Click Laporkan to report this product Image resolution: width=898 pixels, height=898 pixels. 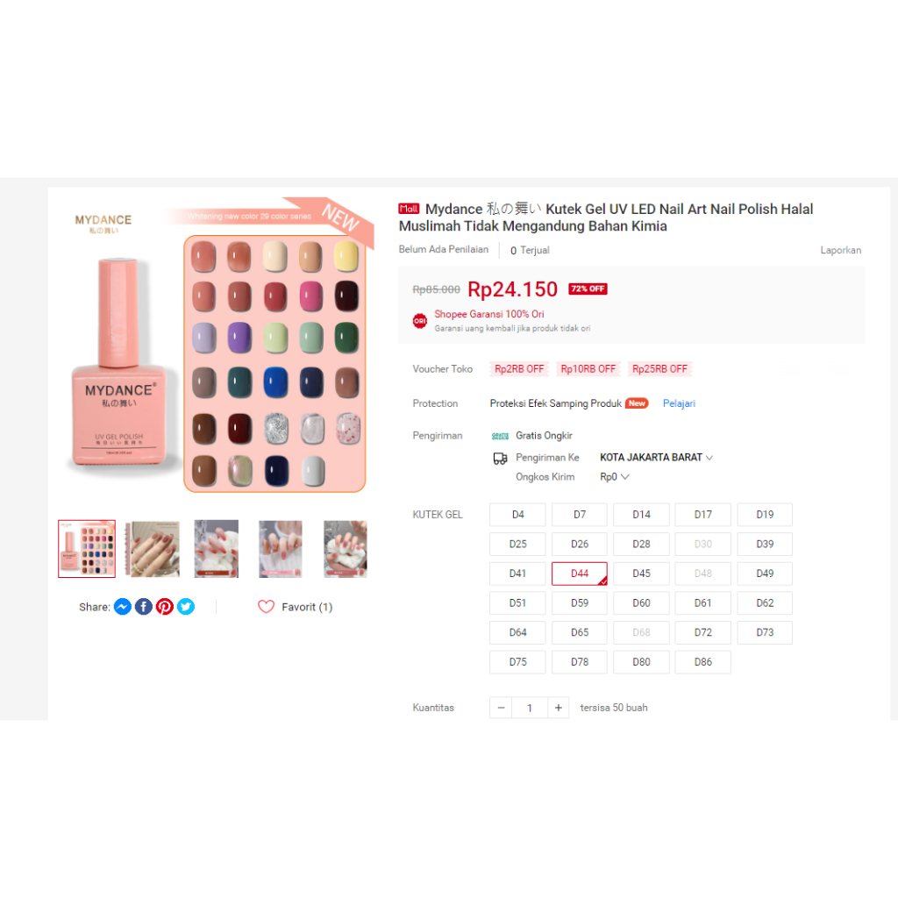click(840, 250)
